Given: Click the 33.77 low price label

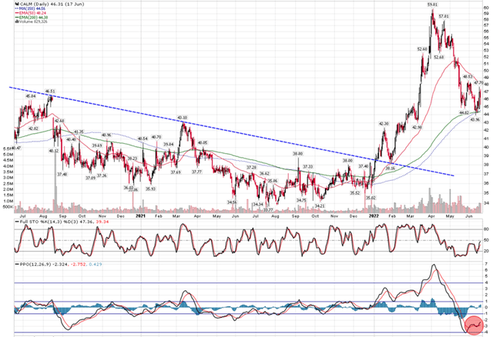Looking at the screenshot, I should pos(268,209).
